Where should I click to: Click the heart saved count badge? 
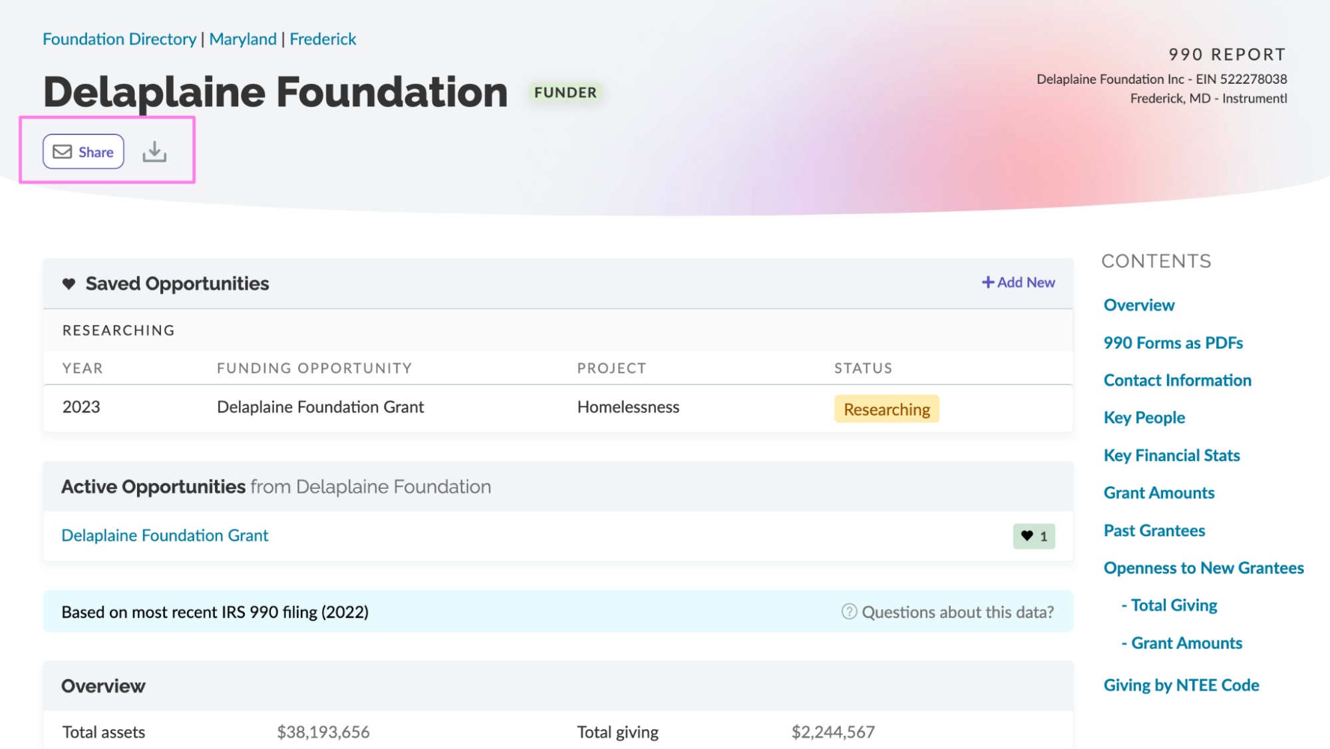(1033, 536)
